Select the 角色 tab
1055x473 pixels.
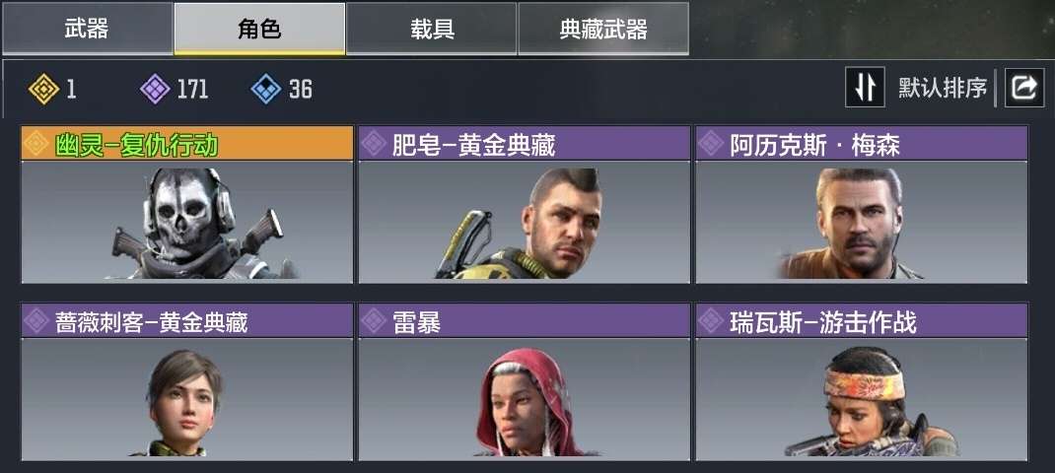coord(259,29)
